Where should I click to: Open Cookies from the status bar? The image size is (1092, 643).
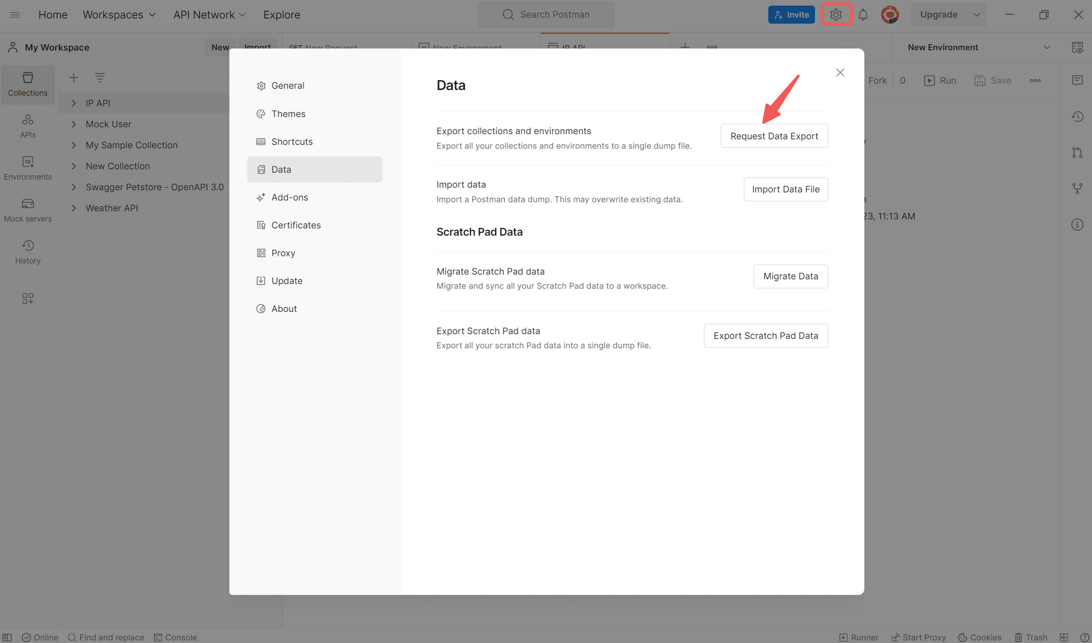(x=980, y=637)
